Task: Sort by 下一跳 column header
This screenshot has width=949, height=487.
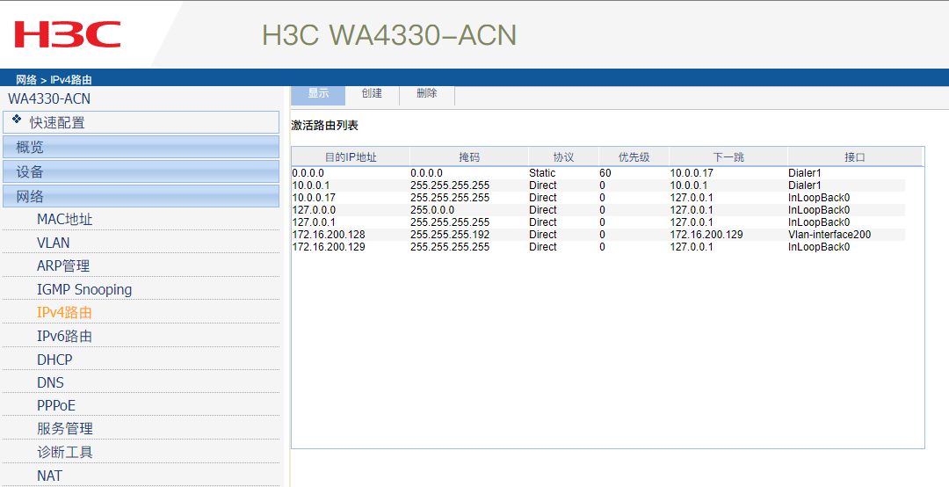Action: coord(728,157)
